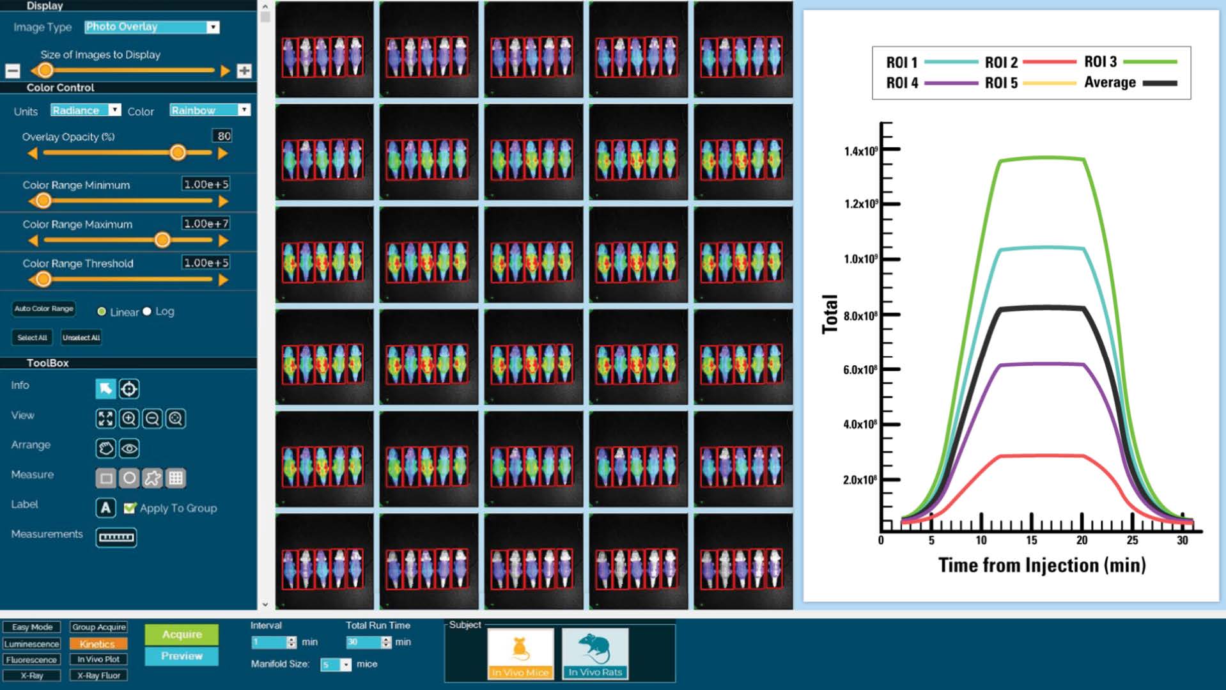The width and height of the screenshot is (1226, 690).
Task: Select the In Vivo Rats subject thumbnail
Action: tap(595, 653)
